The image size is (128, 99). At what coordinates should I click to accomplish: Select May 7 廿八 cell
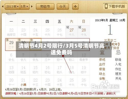click(24, 57)
